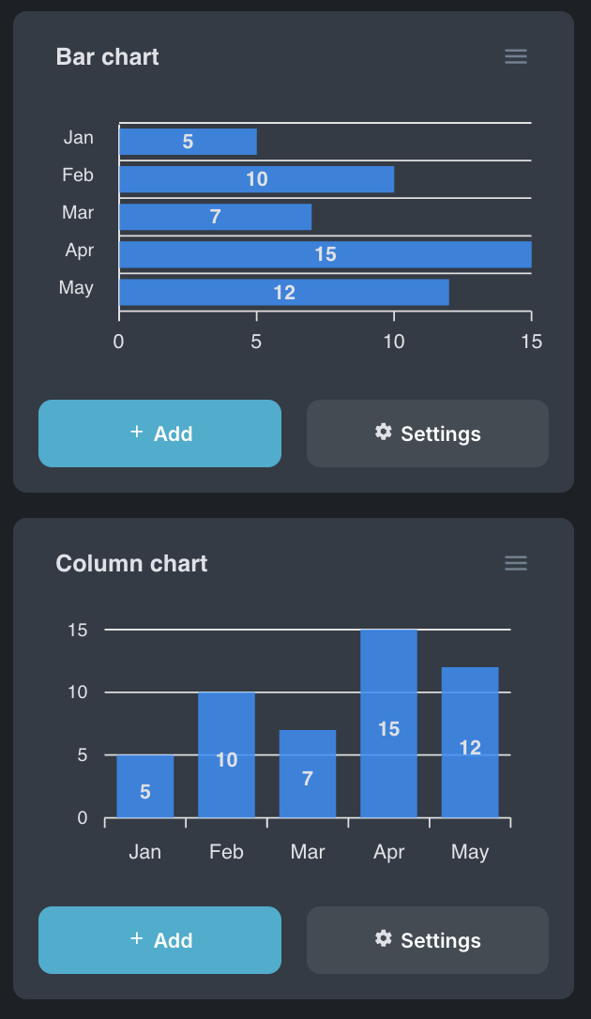This screenshot has width=591, height=1019.
Task: Click the Bar chart title text
Action: [x=108, y=57]
